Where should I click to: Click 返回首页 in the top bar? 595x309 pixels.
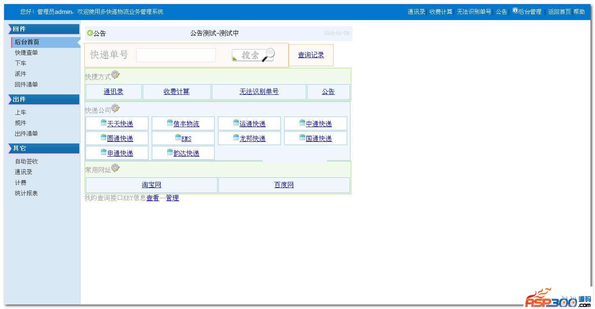coord(559,12)
